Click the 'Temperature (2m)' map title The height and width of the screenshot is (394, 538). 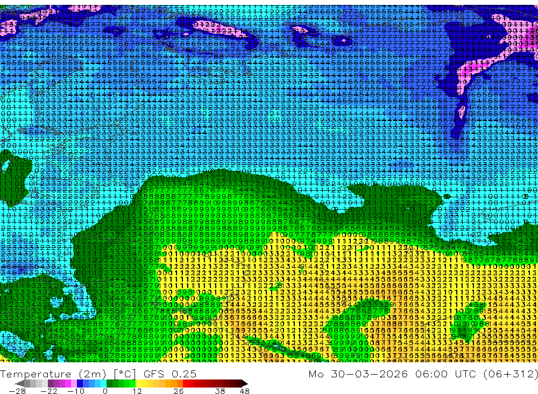click(53, 374)
